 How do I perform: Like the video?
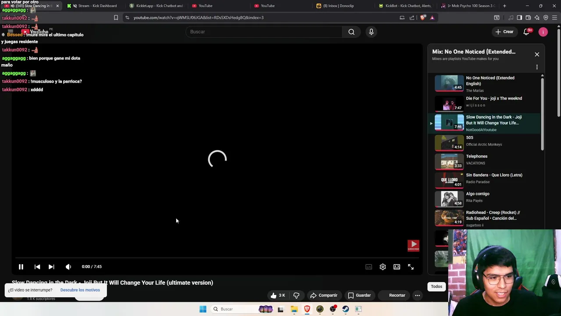click(278, 295)
